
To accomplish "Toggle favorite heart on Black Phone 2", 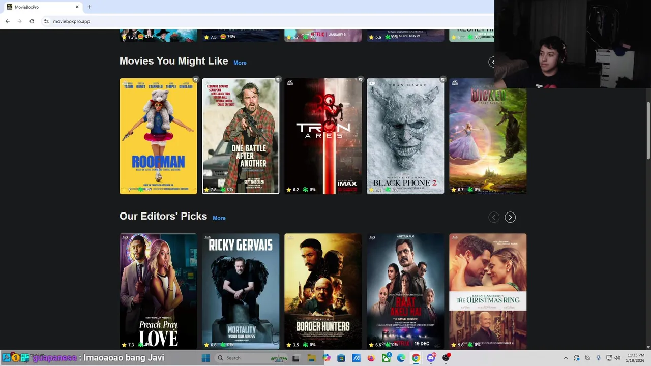I will (442, 79).
